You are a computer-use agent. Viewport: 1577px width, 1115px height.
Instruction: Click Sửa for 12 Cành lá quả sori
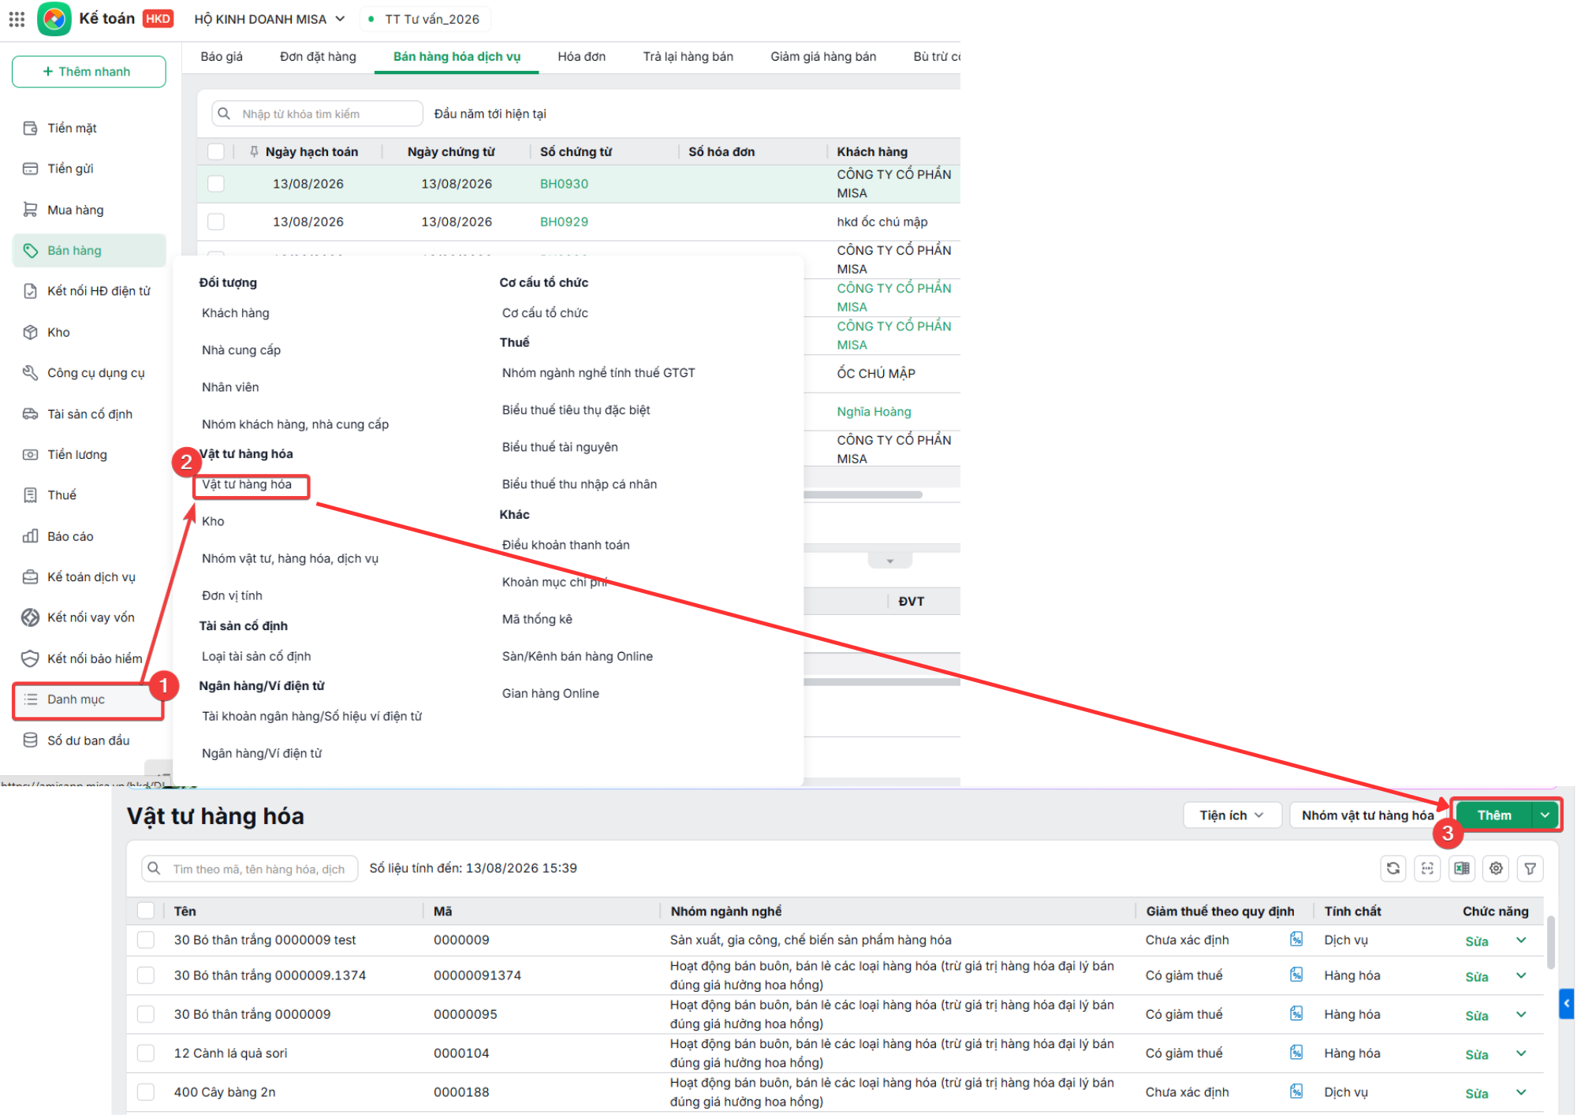[x=1476, y=1054]
